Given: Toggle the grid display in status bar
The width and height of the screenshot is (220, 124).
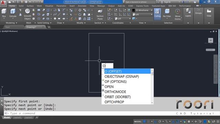Looking at the screenshot, I should [x=144, y=122].
